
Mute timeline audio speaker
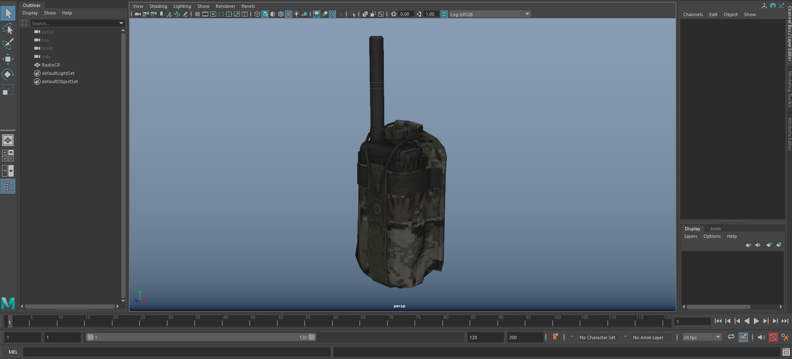[761, 337]
